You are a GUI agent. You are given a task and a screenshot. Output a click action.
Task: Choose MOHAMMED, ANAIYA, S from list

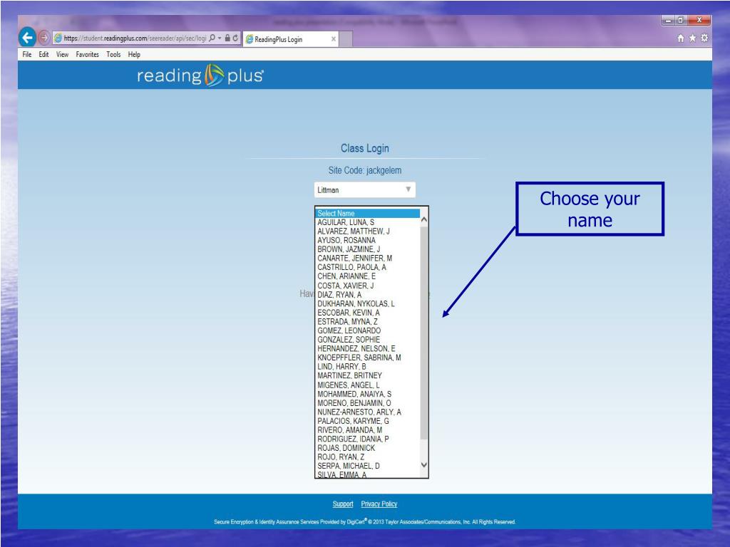(x=367, y=394)
